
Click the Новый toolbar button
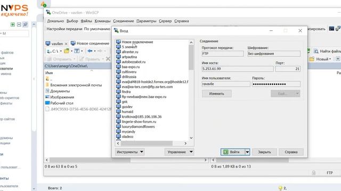pos(320,59)
